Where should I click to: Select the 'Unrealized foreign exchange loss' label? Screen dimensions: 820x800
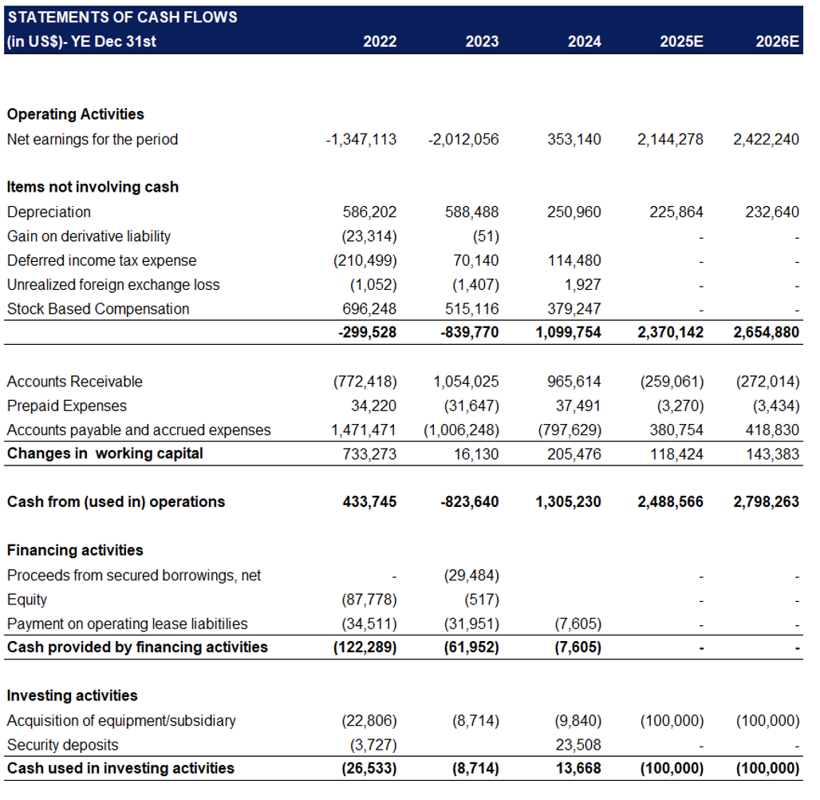(113, 285)
